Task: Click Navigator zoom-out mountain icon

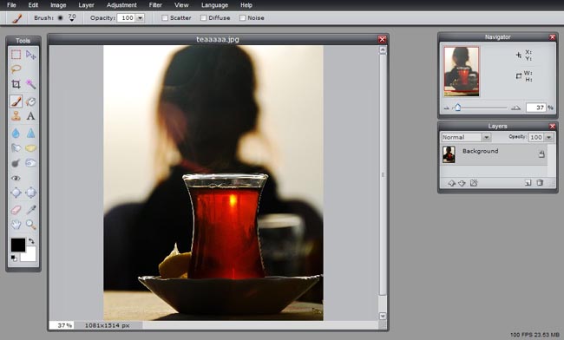Action: click(x=447, y=108)
